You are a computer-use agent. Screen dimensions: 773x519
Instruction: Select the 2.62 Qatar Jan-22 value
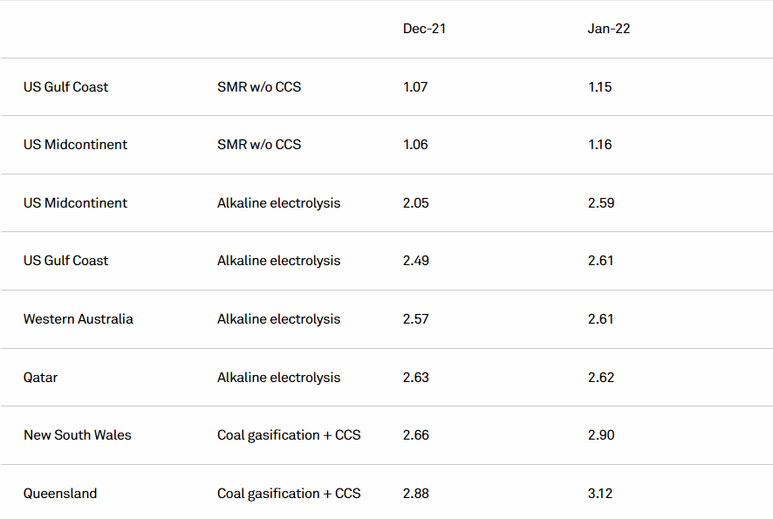coord(601,378)
